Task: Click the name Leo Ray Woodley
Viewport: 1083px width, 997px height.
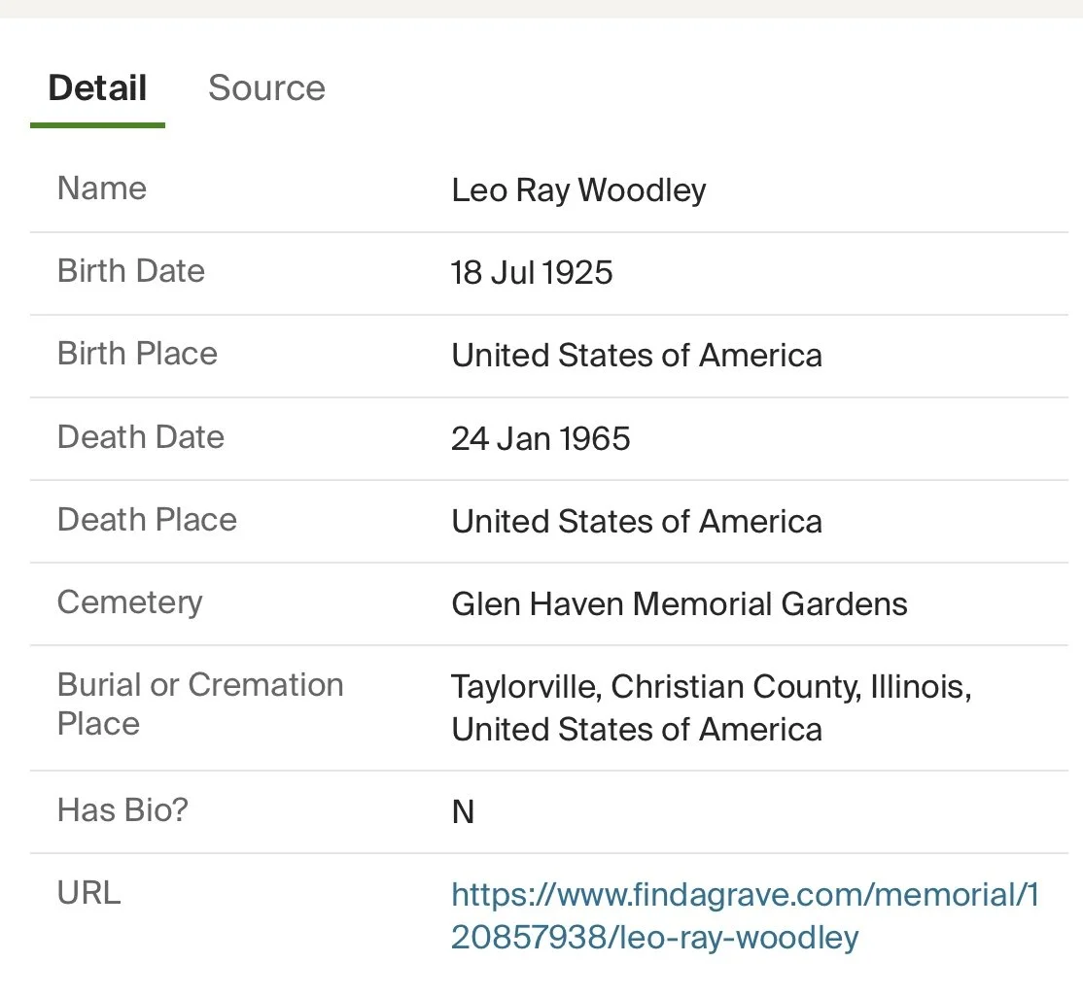Action: [x=578, y=189]
